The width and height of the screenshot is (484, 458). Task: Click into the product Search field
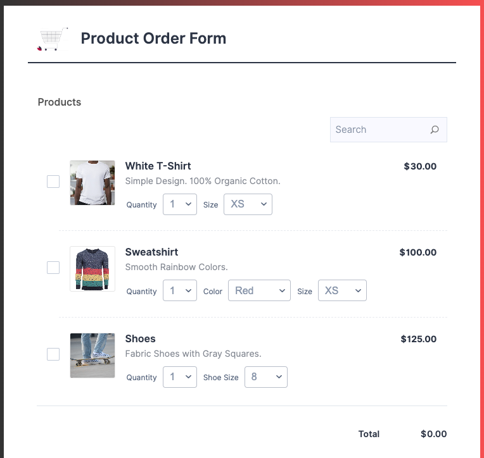pos(379,130)
